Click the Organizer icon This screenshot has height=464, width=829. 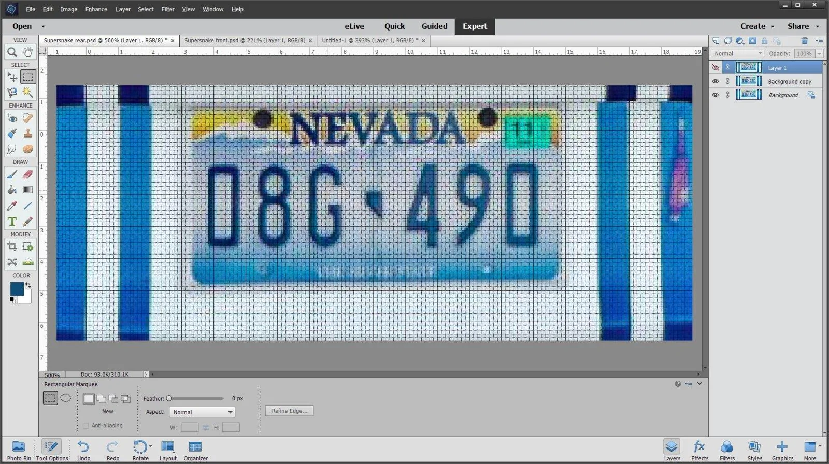click(x=195, y=451)
